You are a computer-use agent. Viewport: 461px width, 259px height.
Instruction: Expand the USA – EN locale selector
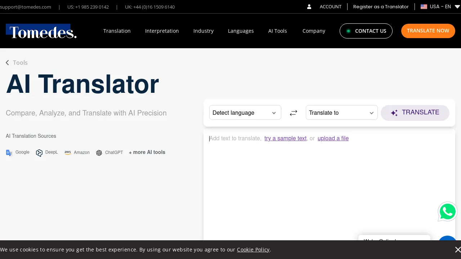[440, 6]
